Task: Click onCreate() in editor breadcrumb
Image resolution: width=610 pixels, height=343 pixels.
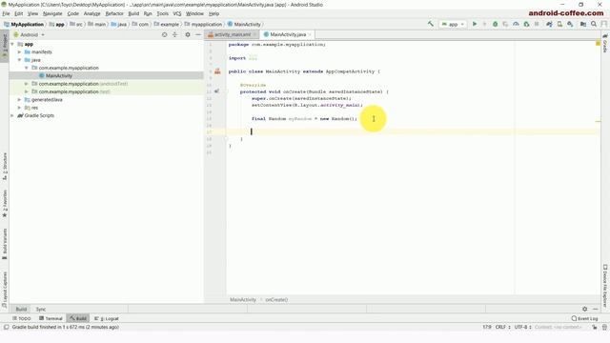Action: pyautogui.click(x=276, y=300)
